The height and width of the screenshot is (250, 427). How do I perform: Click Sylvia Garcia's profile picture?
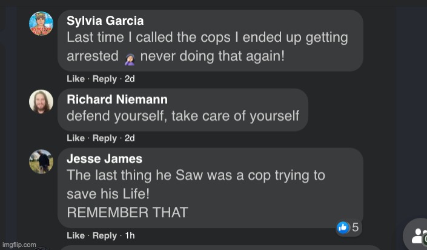coord(41,24)
